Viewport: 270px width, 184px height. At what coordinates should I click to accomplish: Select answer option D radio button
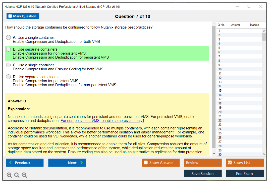(8, 77)
